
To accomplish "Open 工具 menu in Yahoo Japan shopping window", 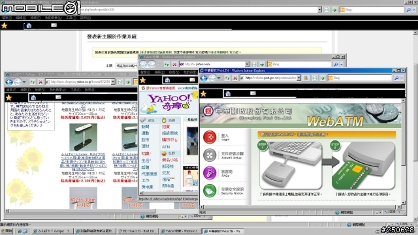I will pos(76,90).
